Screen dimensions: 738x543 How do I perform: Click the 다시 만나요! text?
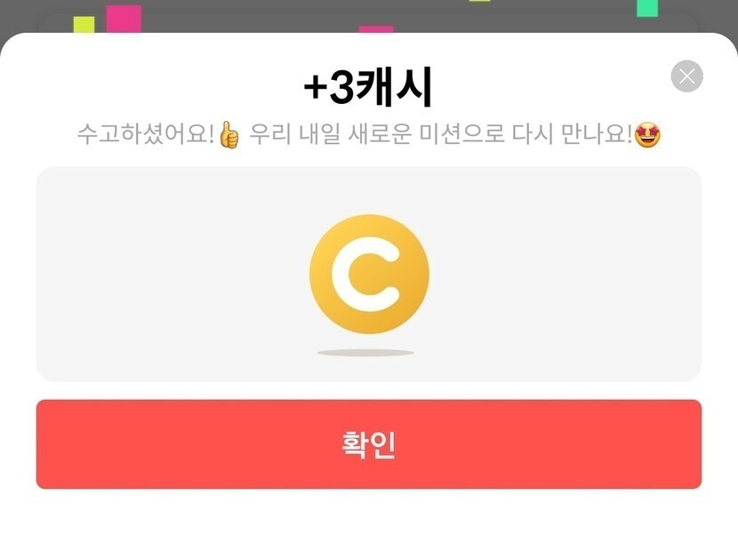tap(572, 134)
